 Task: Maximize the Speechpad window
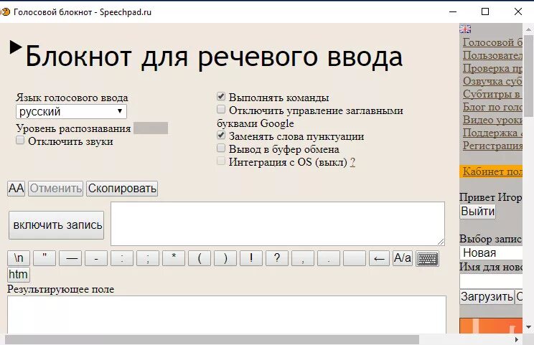485,12
